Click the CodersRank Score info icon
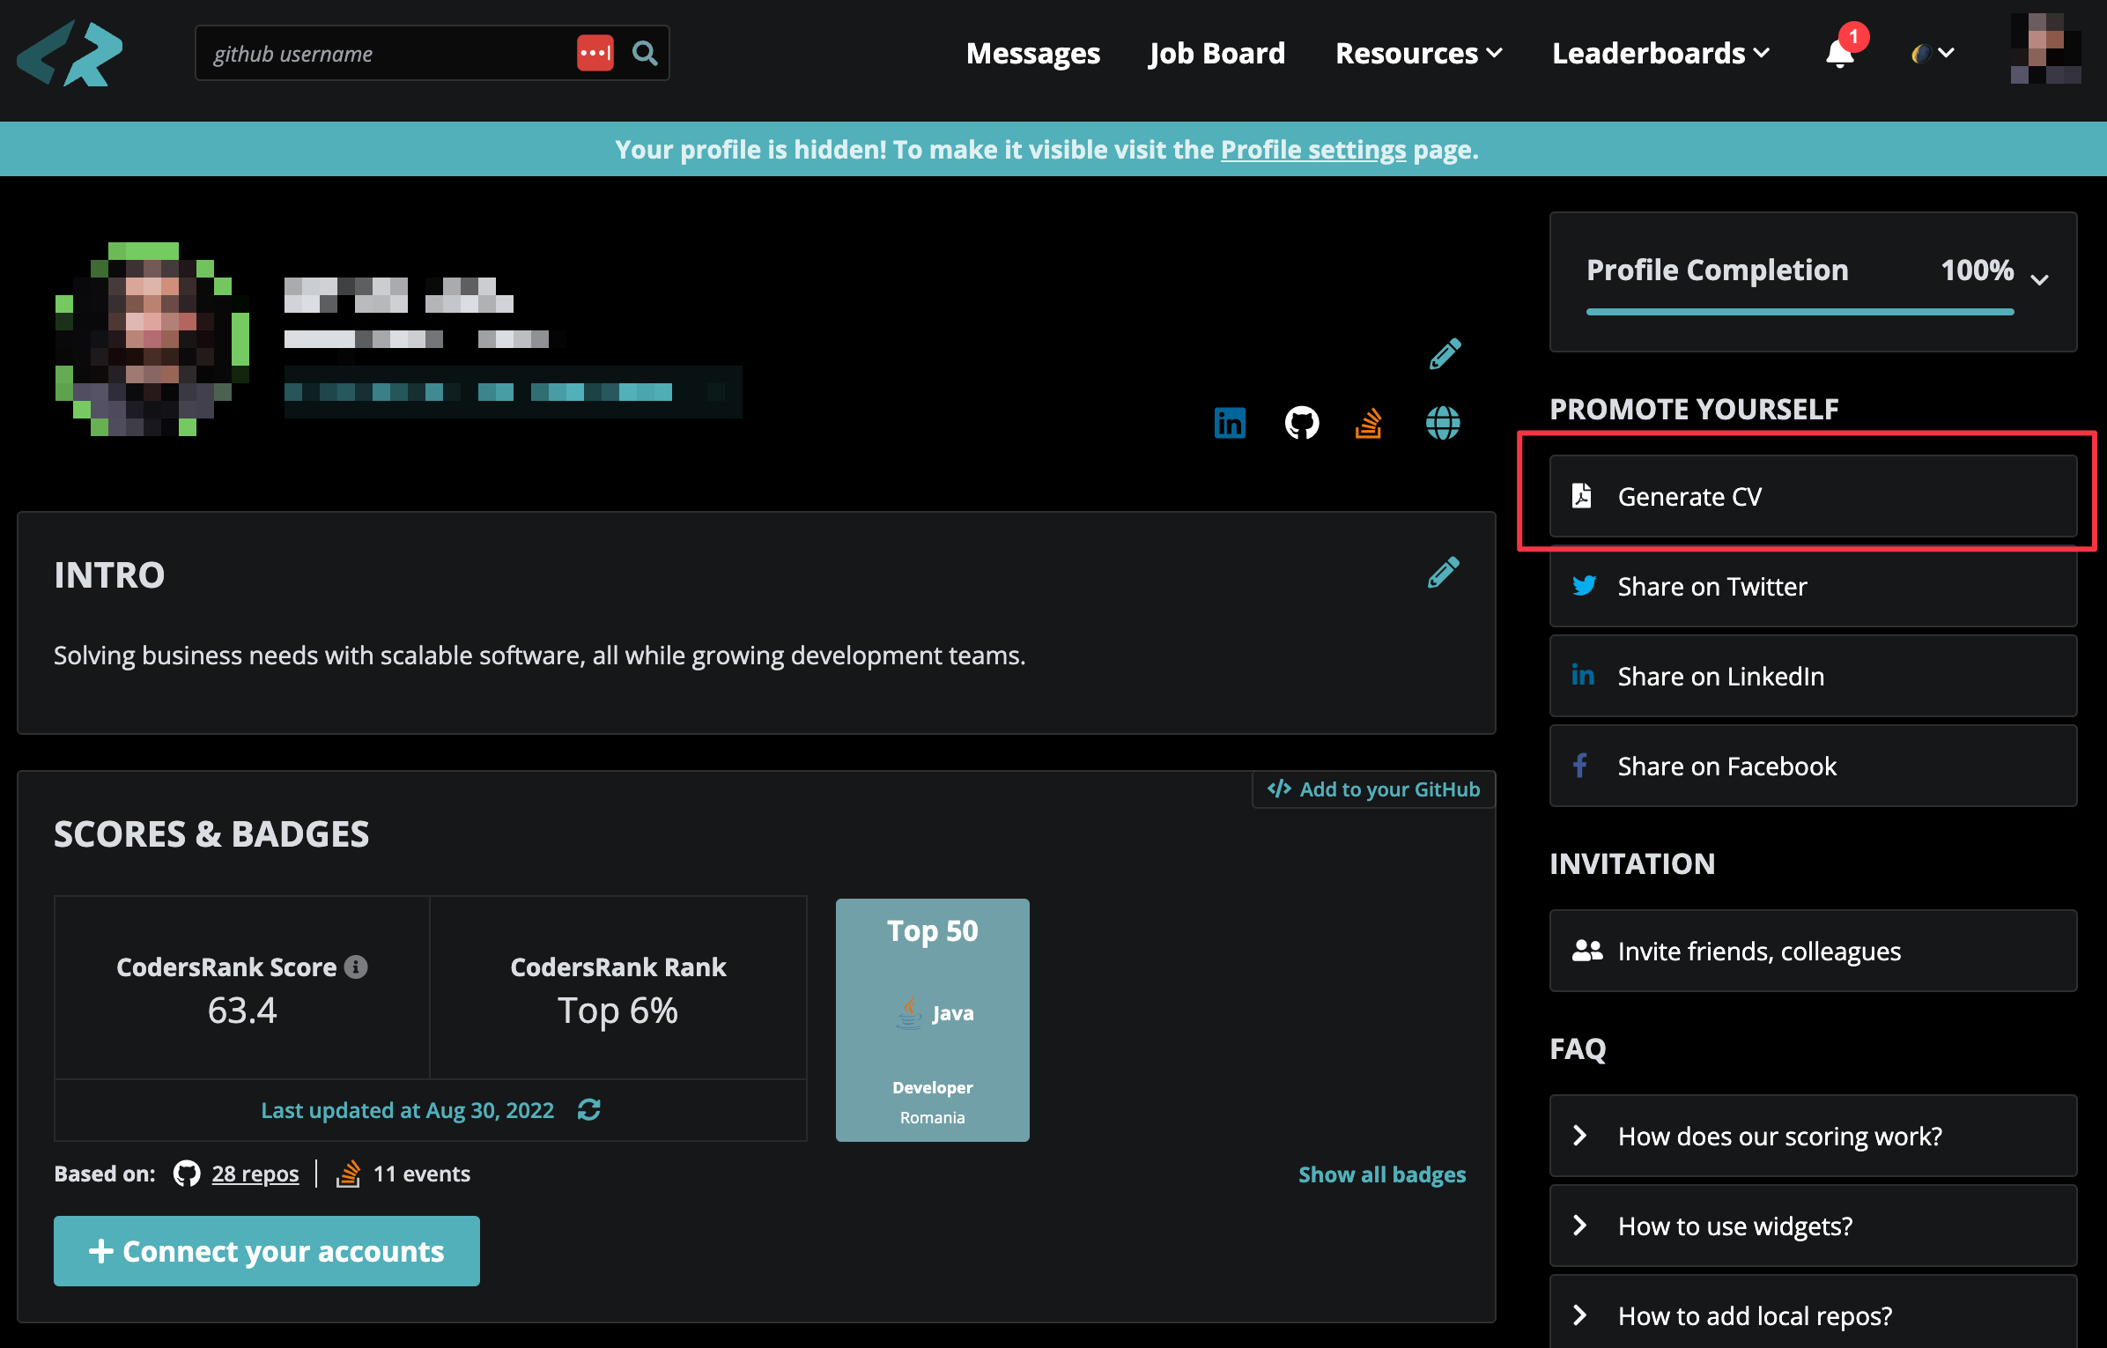Screen dimensions: 2107x1348 356,967
